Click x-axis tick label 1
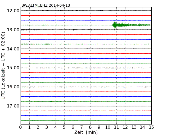Viewport: 172px width, 138px height. point(29,127)
